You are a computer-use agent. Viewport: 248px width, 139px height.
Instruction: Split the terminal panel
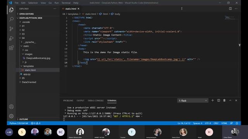219,100
